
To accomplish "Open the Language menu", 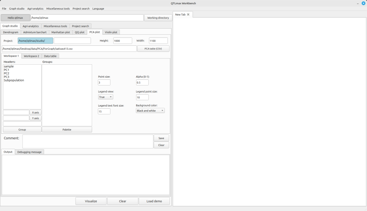I will coord(98,9).
